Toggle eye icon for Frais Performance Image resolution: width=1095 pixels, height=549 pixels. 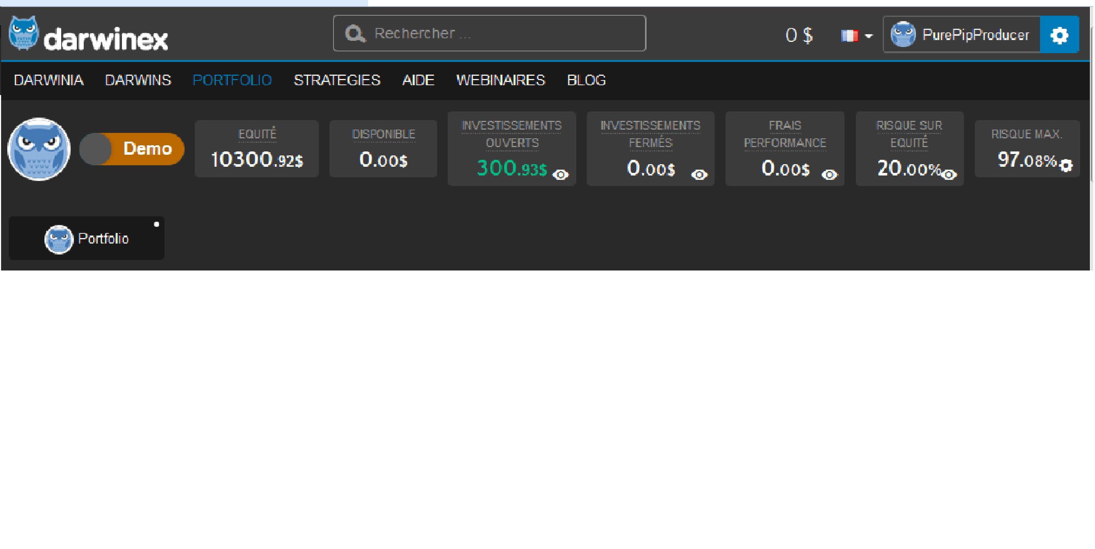tap(829, 174)
